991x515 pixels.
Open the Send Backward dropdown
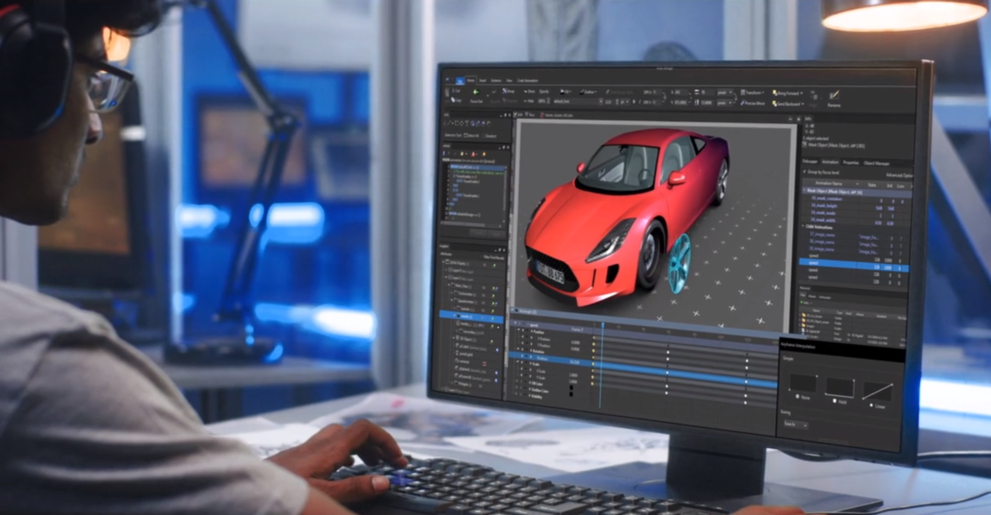coord(788,104)
